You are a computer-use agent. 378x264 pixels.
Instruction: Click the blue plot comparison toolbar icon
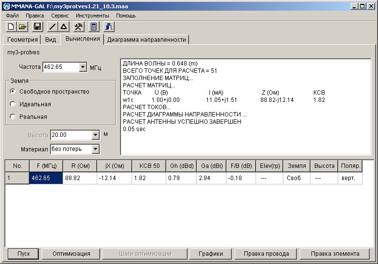(x=109, y=27)
